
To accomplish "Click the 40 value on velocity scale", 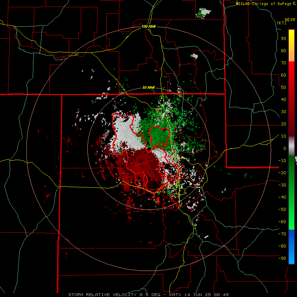I will pos(283,100).
